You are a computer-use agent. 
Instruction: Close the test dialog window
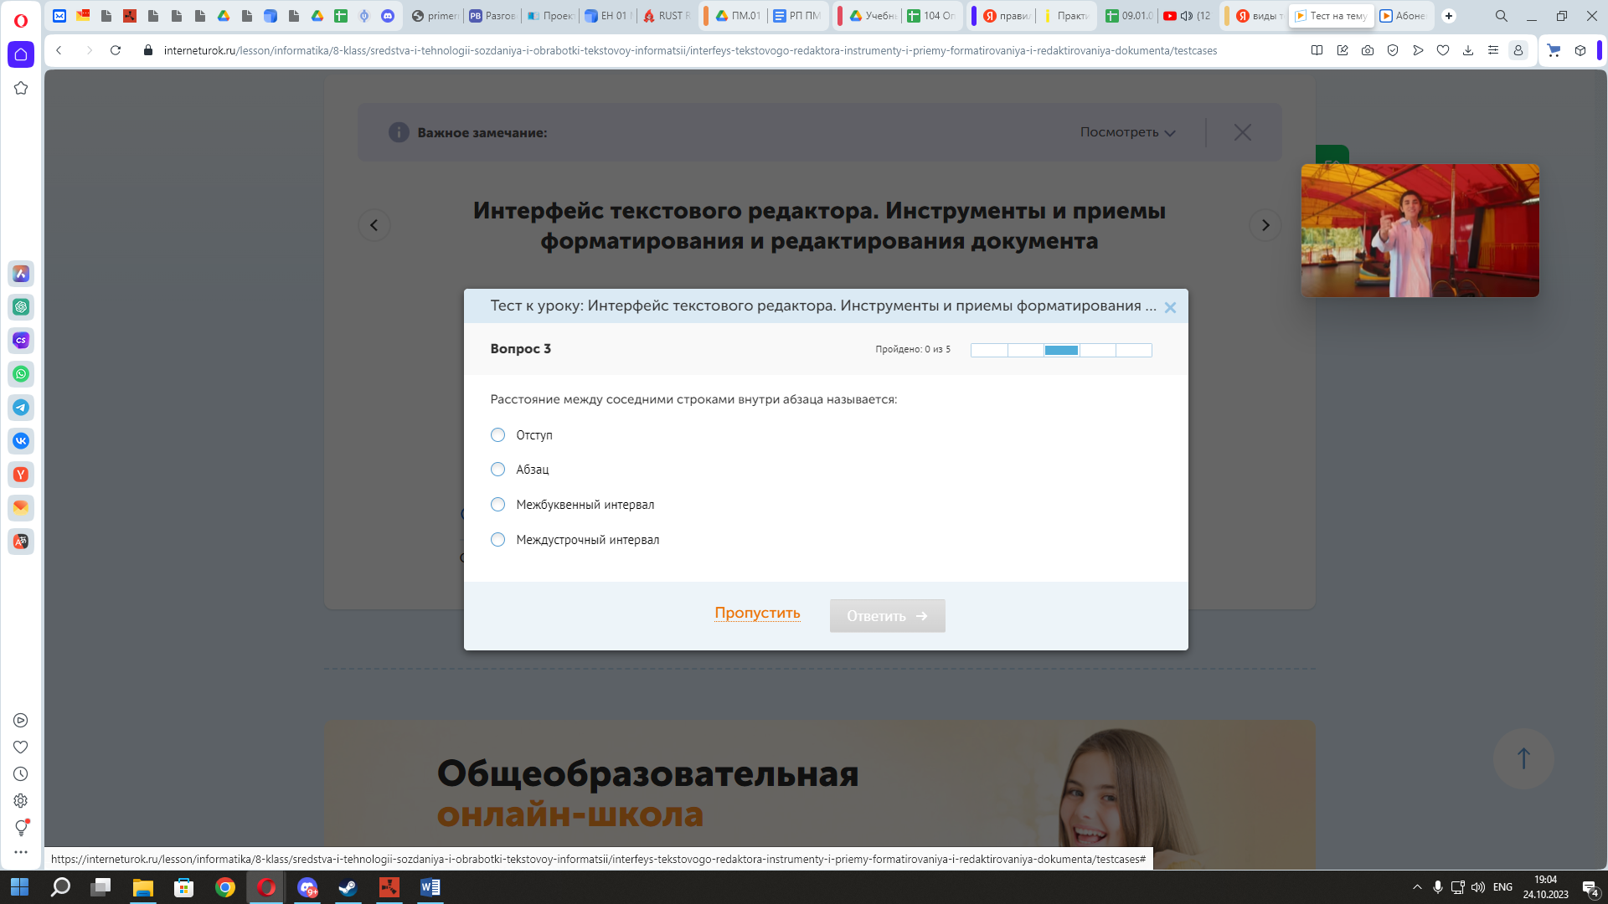[1171, 308]
